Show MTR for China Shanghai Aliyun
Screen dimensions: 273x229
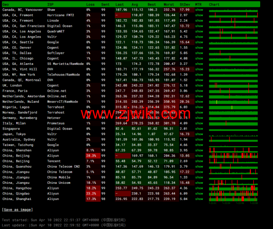199,199
